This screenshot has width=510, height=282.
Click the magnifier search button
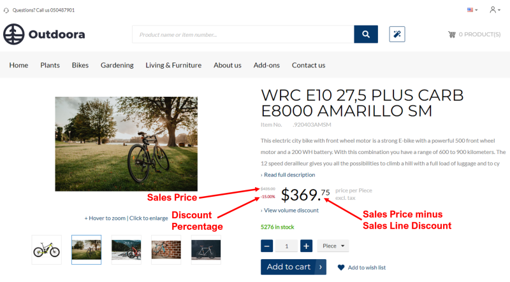coord(366,34)
